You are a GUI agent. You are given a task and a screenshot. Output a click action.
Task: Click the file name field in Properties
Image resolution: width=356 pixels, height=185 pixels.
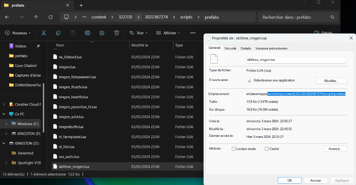coord(295,60)
